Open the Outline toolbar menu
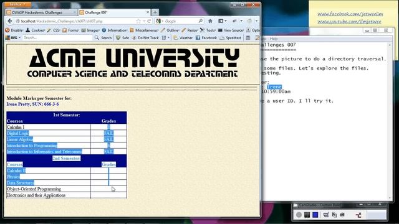 tap(170, 30)
